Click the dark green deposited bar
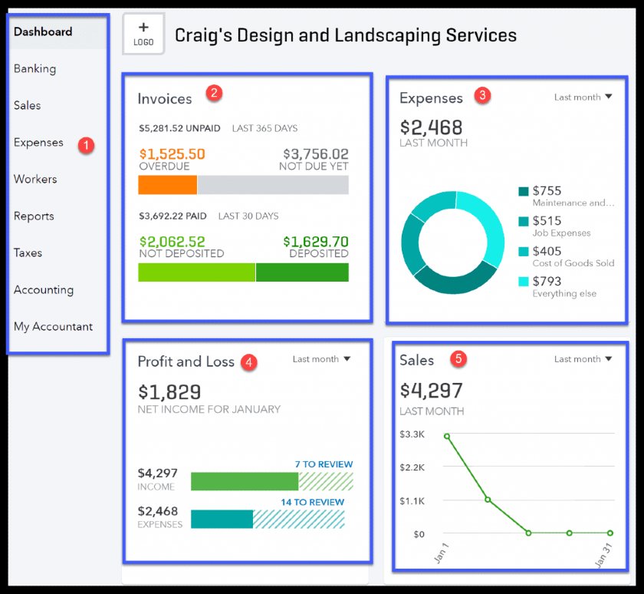 pyautogui.click(x=302, y=272)
